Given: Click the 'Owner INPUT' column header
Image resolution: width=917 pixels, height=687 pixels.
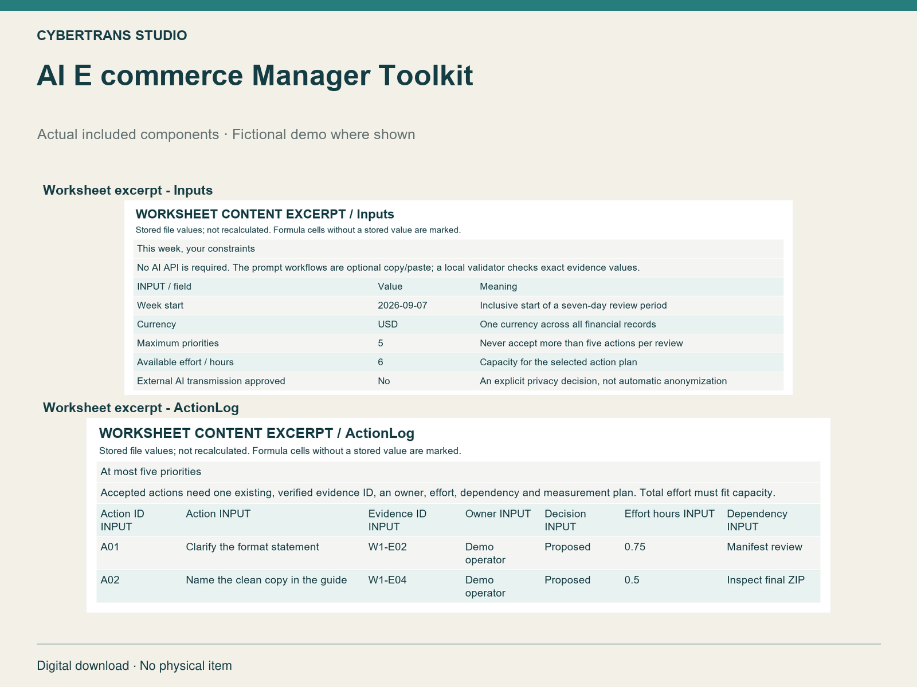Looking at the screenshot, I should click(x=498, y=514).
